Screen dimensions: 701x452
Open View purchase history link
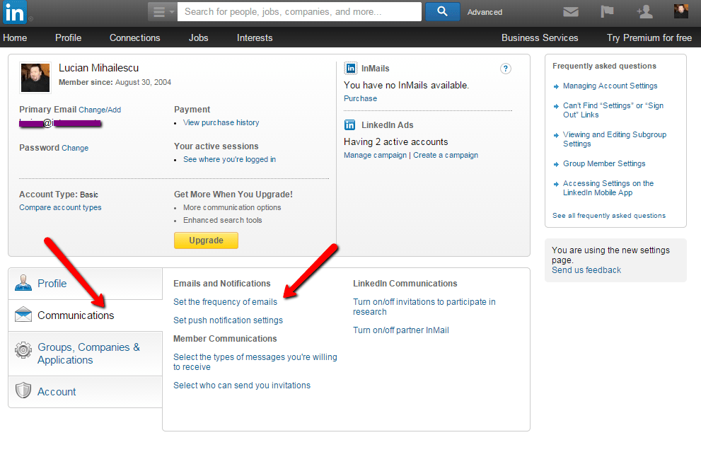tap(221, 122)
